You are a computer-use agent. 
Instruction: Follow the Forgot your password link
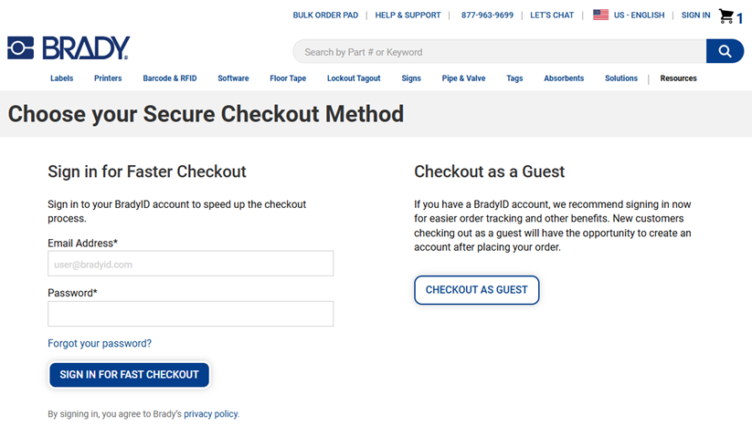click(100, 343)
